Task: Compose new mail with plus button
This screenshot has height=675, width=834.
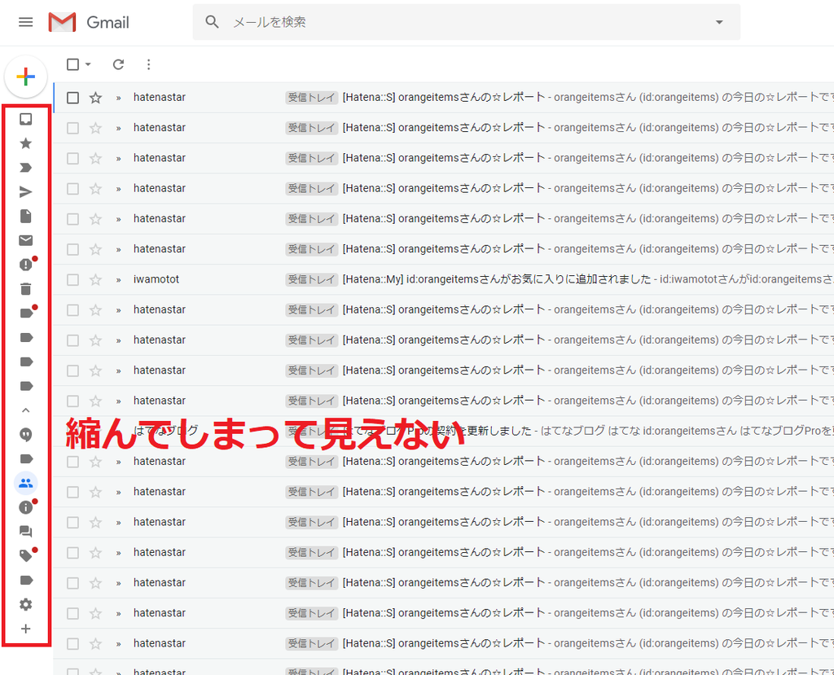Action: point(25,77)
